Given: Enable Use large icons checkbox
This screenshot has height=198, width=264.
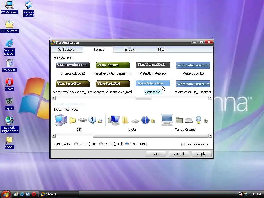Looking at the screenshot, I should [x=183, y=144].
